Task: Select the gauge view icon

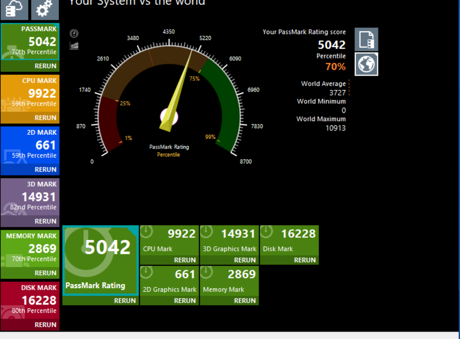Action: point(74,33)
